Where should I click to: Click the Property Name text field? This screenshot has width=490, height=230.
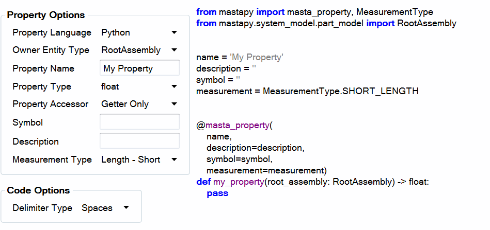coord(139,68)
